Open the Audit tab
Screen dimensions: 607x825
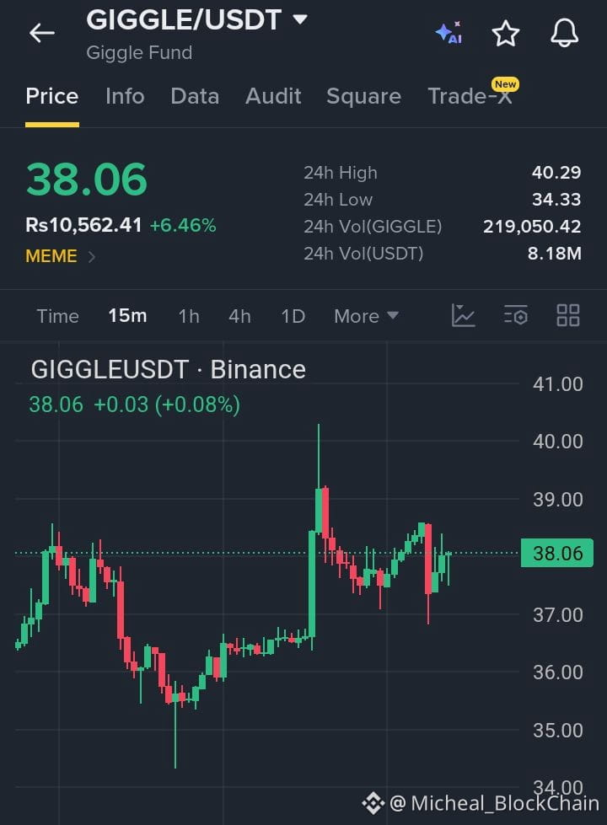pos(273,96)
